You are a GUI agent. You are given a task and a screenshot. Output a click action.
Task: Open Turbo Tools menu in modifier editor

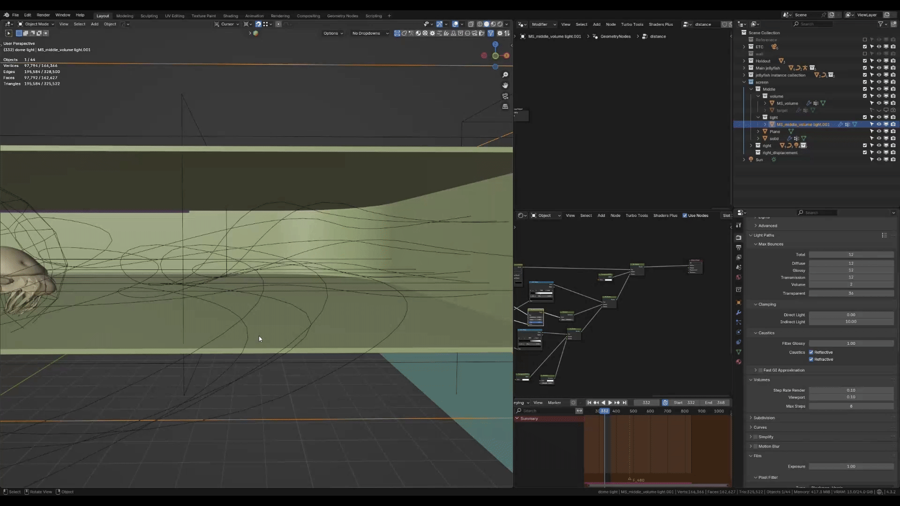pyautogui.click(x=632, y=24)
